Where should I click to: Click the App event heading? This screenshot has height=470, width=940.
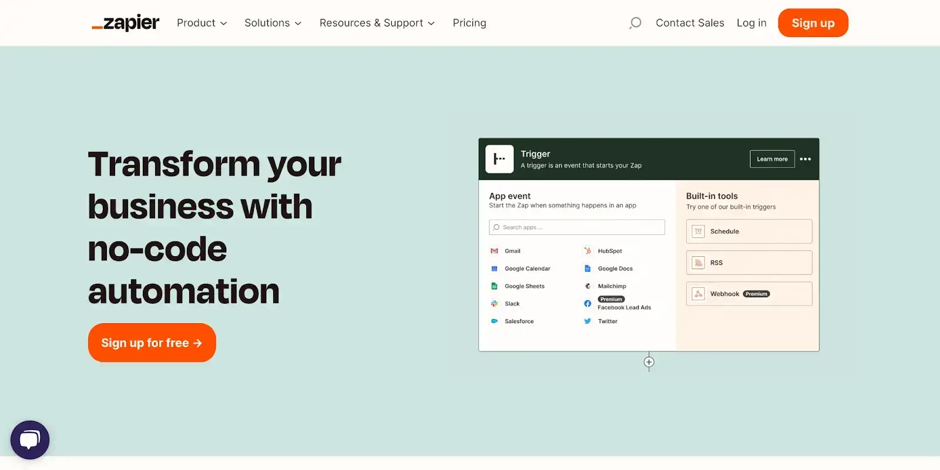point(510,196)
